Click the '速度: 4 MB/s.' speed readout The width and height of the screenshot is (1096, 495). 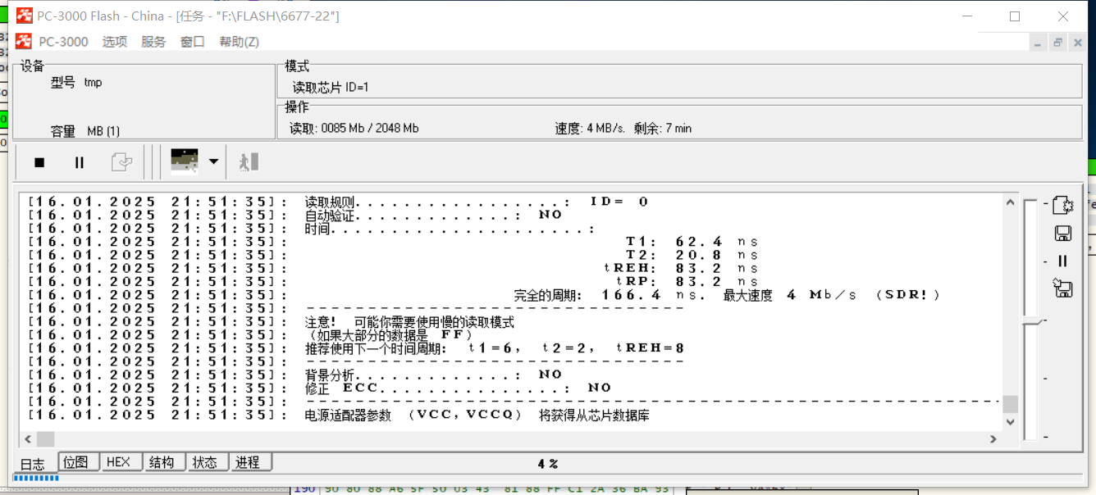pos(590,129)
